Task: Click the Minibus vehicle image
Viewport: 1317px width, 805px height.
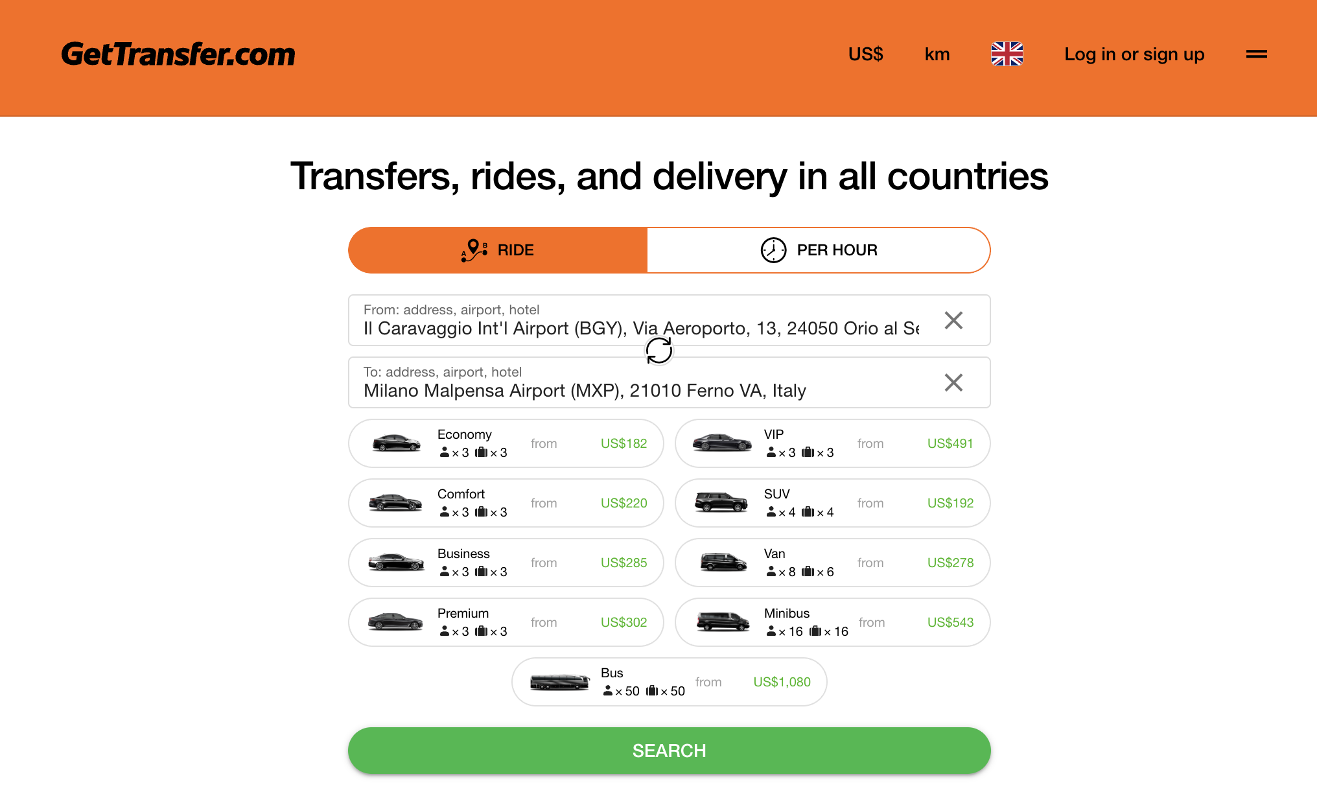Action: point(723,622)
